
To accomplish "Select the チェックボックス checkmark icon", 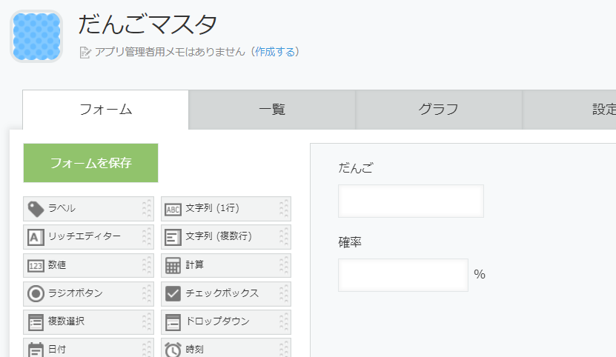I will [x=173, y=294].
